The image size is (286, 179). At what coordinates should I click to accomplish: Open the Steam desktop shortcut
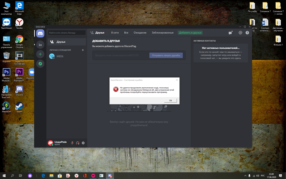[x=19, y=107]
